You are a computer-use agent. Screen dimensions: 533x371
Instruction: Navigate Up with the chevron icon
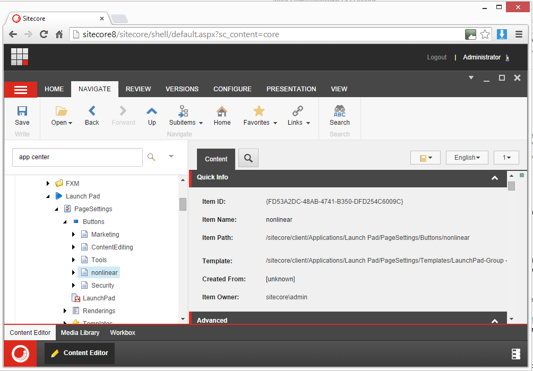(152, 111)
